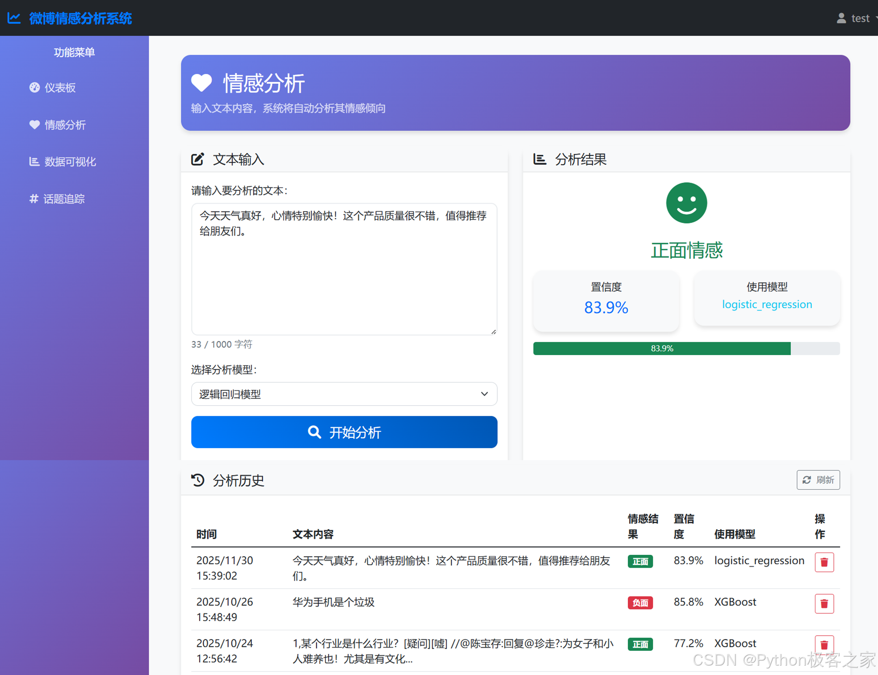
Task: Click the green smiley face icon
Action: (686, 203)
